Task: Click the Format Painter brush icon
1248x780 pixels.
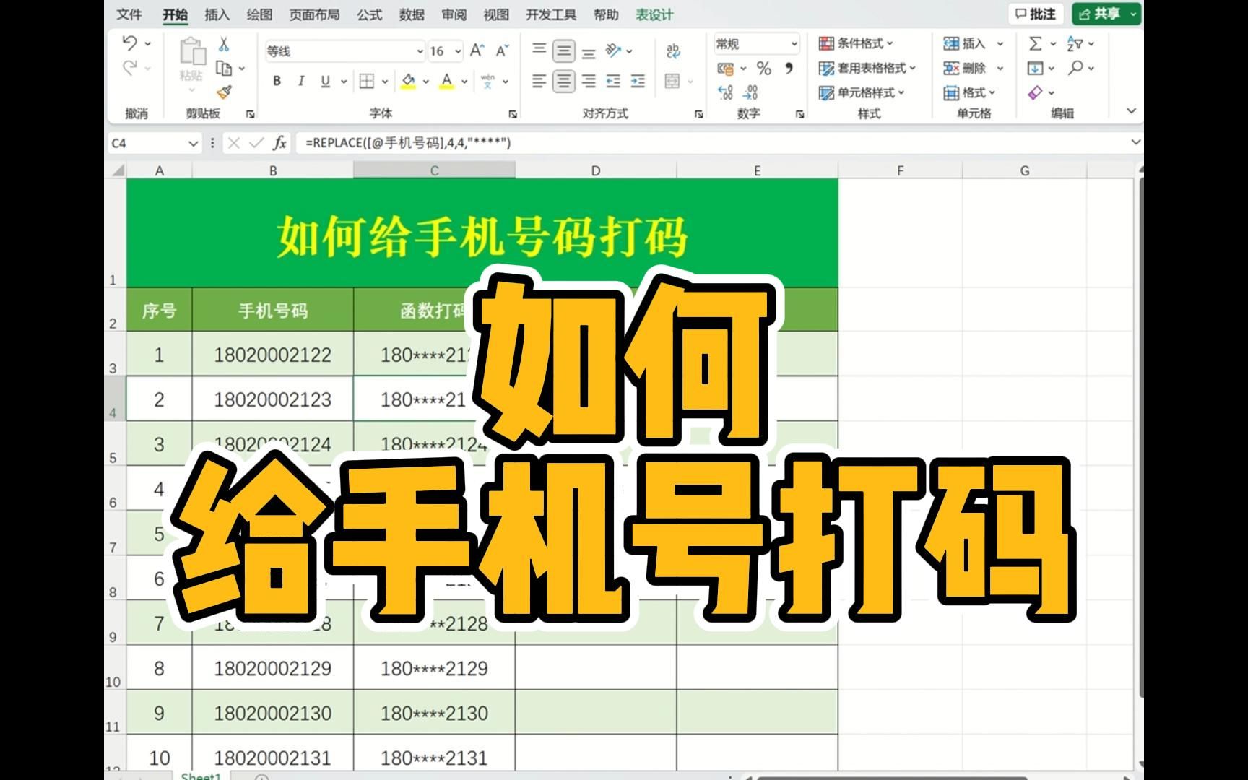Action: (x=222, y=92)
